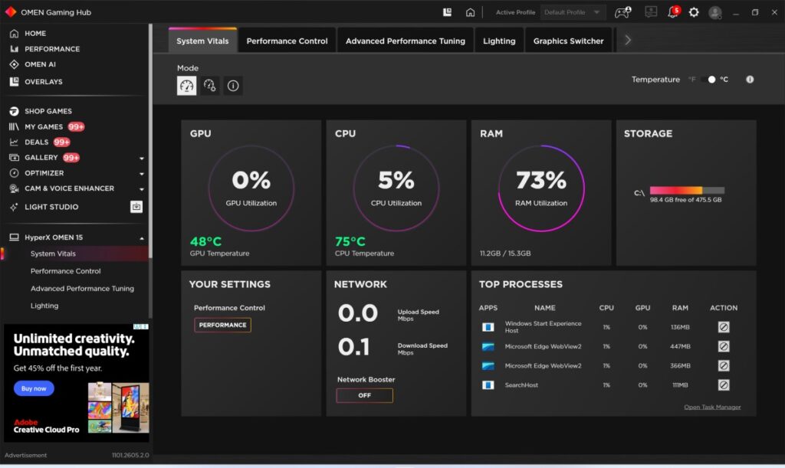Toggle Network Booster OFF button
This screenshot has width=785, height=468.
tap(364, 395)
